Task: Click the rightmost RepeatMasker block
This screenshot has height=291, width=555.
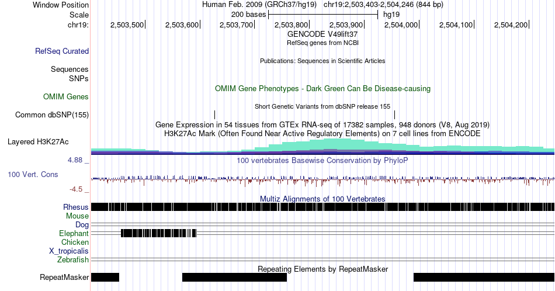Action: point(484,277)
